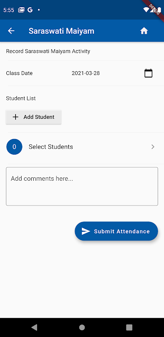Image resolution: width=164 pixels, height=337 pixels.
Task: Click the plus icon on Add Student
Action: (x=16, y=117)
